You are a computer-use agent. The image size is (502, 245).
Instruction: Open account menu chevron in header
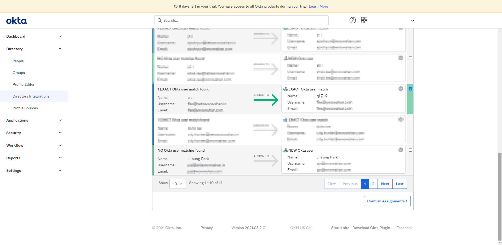coord(412,21)
